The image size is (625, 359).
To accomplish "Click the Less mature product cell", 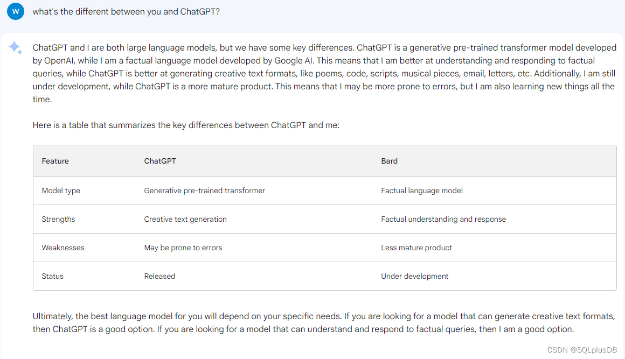I will coord(416,248).
